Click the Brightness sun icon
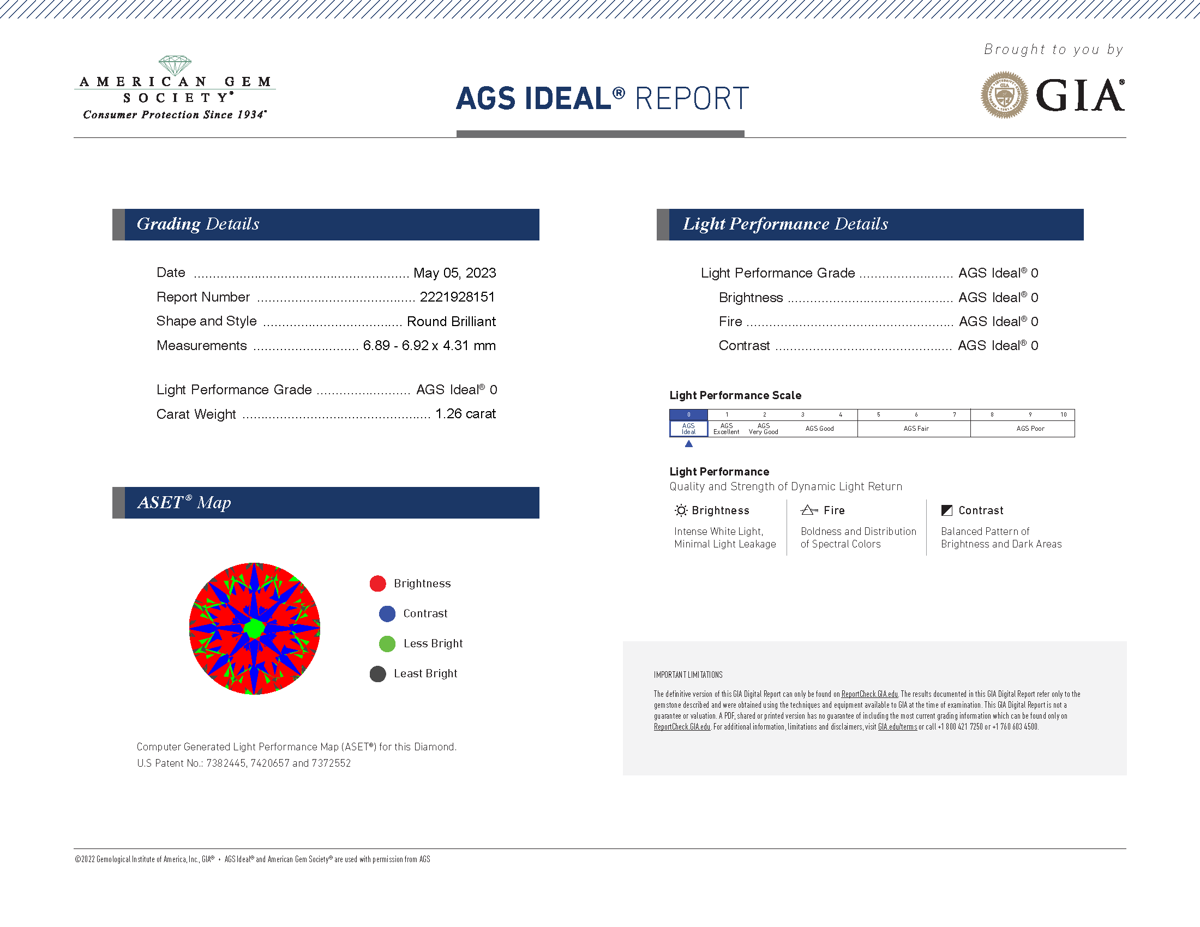The width and height of the screenshot is (1200, 927). pyautogui.click(x=681, y=510)
